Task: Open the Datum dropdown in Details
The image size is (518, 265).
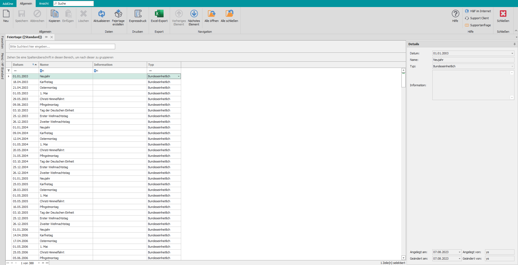Action: (512, 54)
